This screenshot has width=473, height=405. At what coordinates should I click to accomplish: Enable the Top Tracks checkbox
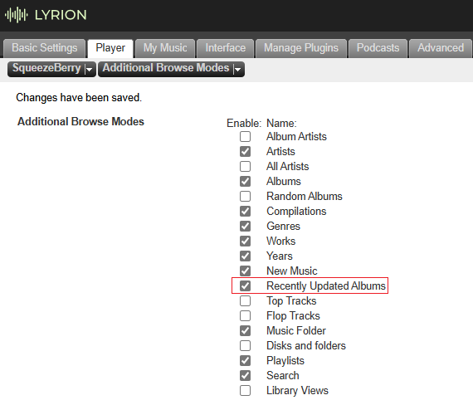[246, 301]
